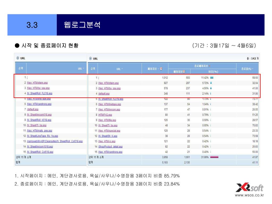Viewport: 272px width, 204px height.
Task: Click the exit rate value 58.60
Action: [x=255, y=78]
